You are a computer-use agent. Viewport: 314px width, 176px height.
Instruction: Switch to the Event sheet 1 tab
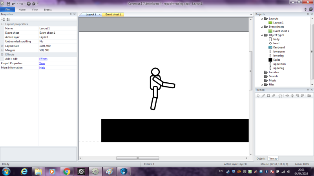coord(113,15)
